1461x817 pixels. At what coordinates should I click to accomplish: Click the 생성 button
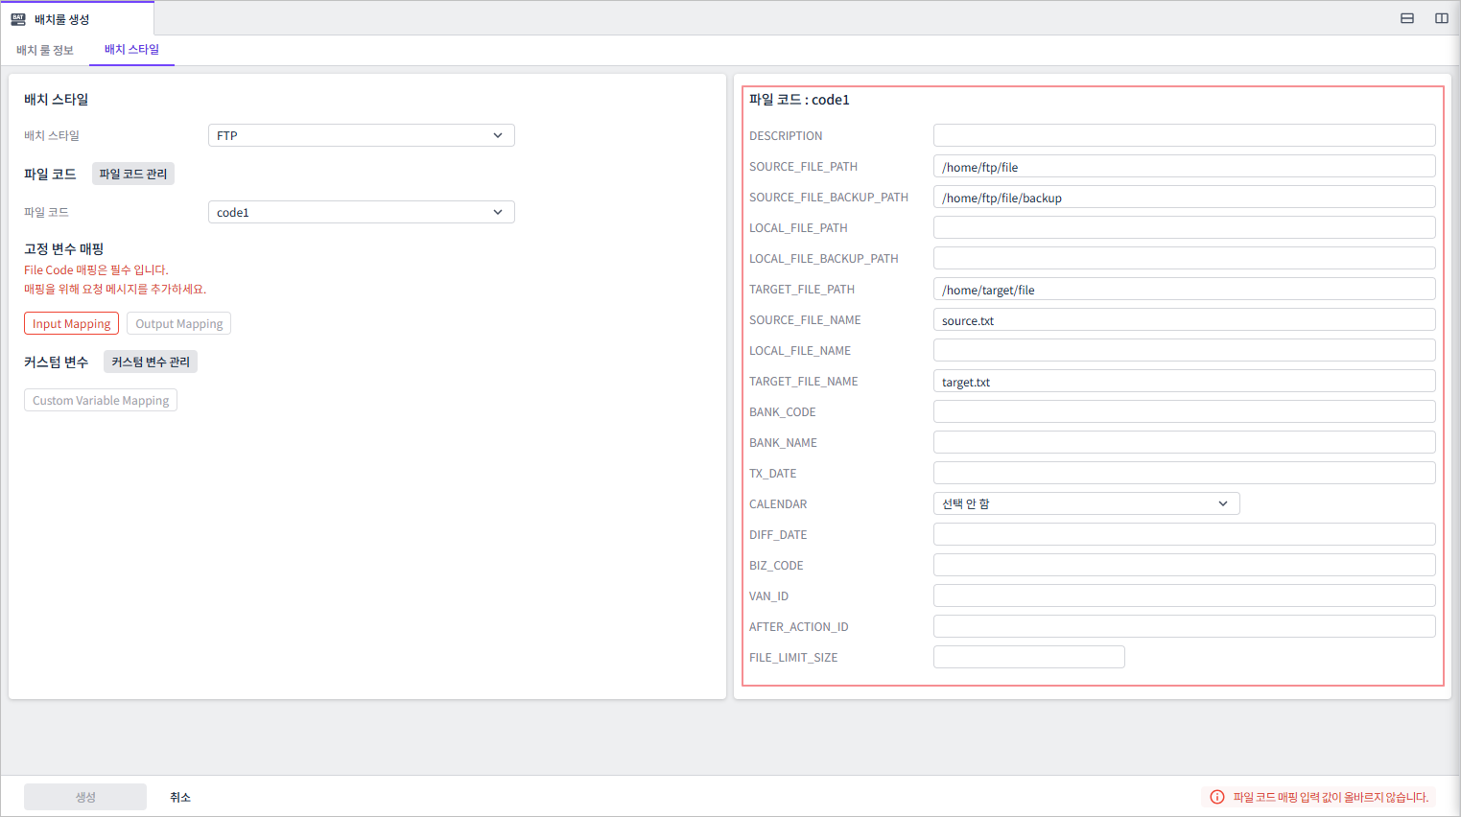click(85, 797)
